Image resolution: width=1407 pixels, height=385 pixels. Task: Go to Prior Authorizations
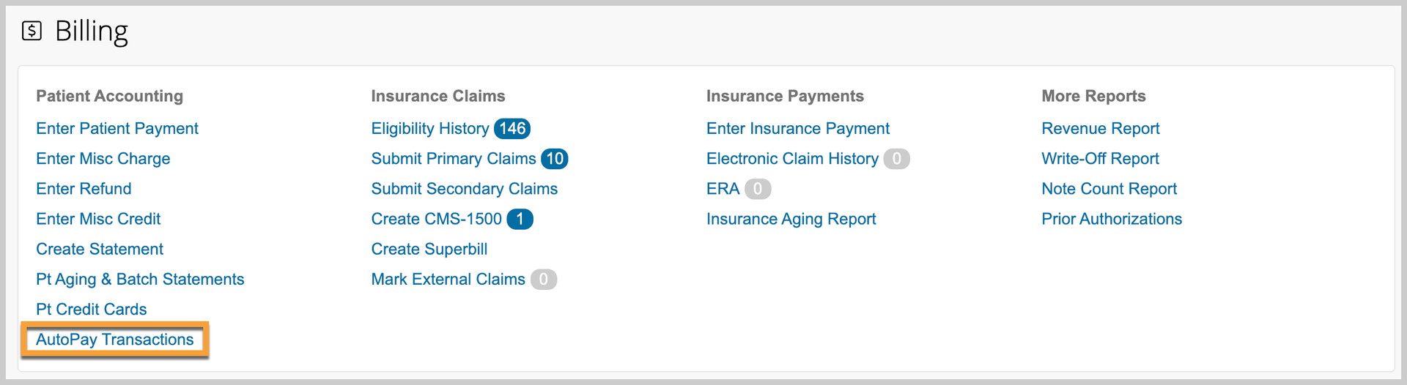pos(1111,219)
